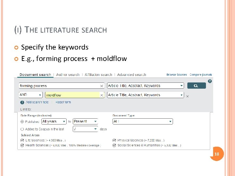
Task: Open the days count dropdown
Action: click(85, 129)
